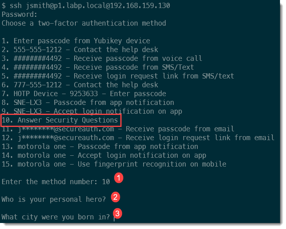Click the HOTP Device 9253633 line
The image size is (286, 229).
click(x=84, y=94)
